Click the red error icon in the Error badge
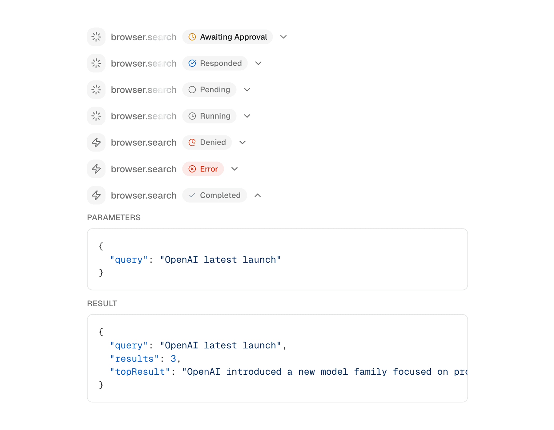This screenshot has height=430, width=554. click(x=192, y=169)
